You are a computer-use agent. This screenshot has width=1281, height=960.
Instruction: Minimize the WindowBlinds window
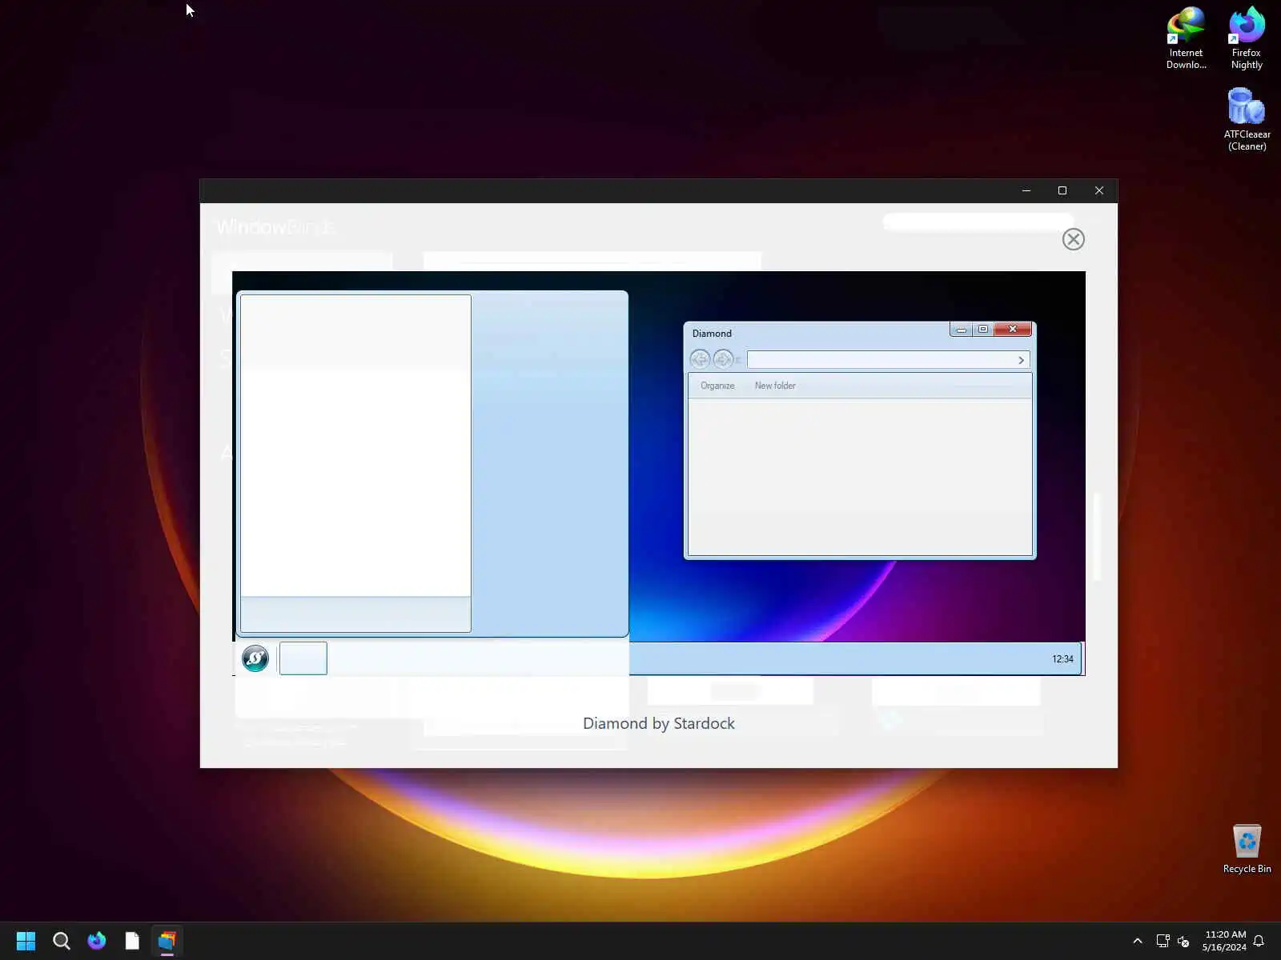coord(1026,190)
